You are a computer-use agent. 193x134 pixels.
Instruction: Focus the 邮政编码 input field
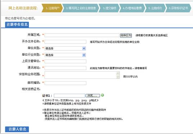(66, 83)
